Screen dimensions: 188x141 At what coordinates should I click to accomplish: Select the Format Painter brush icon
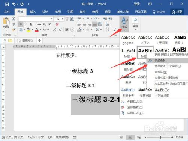coord(14,30)
